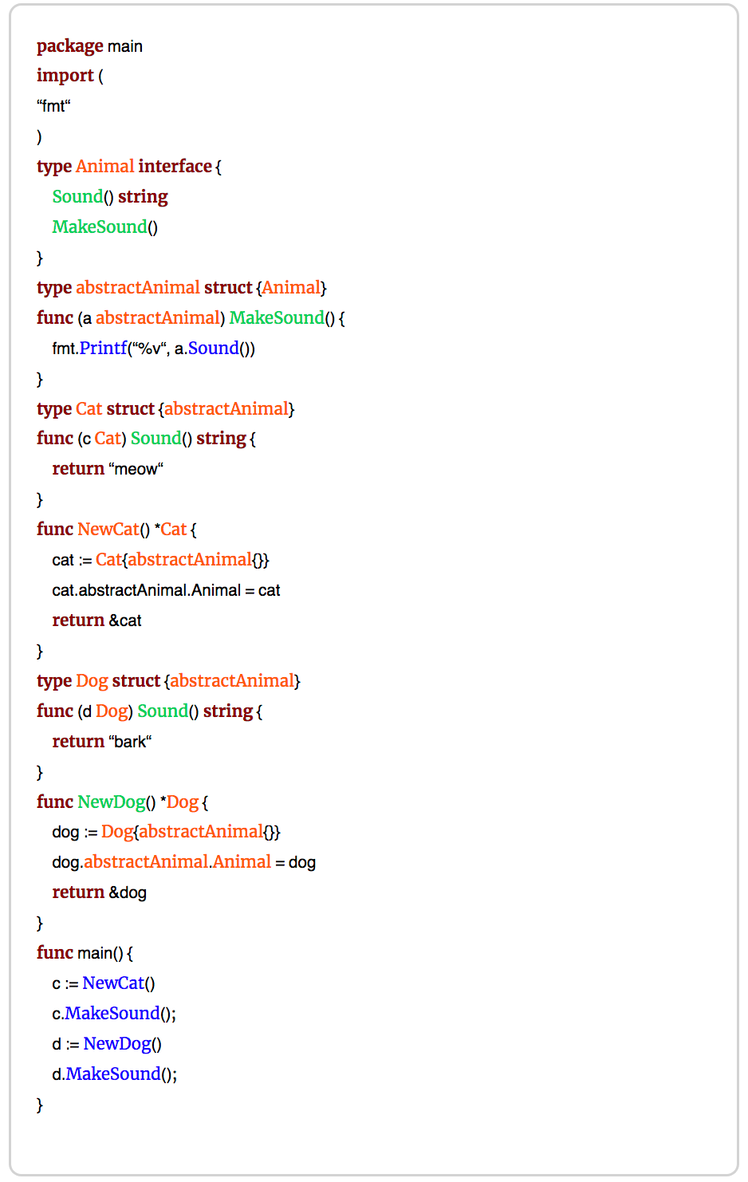Screen dimensions: 748x1182
Task: Click 'func (a abstractAnimal) MakeSound() {' line
Action: click(191, 318)
